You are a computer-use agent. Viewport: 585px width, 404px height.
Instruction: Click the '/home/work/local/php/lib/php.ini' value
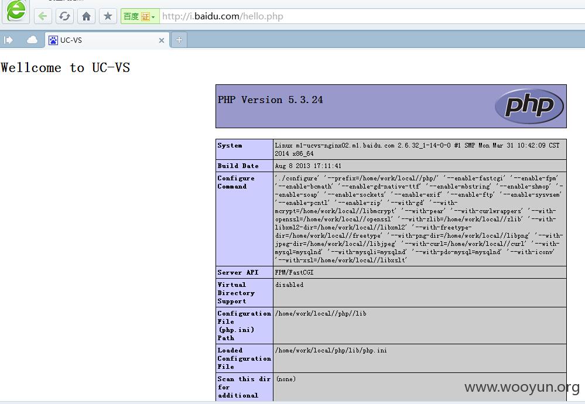[331, 350]
